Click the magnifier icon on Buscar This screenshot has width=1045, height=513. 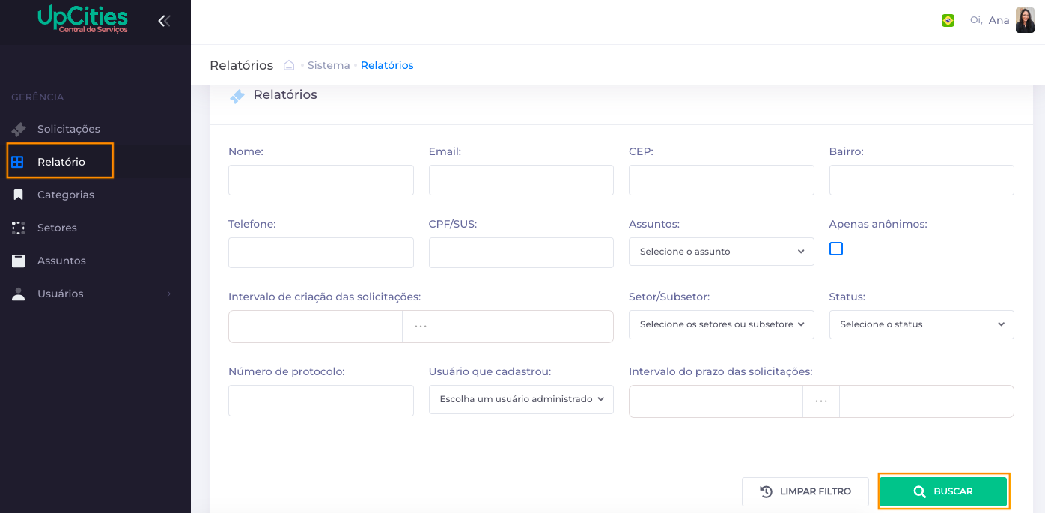(920, 491)
